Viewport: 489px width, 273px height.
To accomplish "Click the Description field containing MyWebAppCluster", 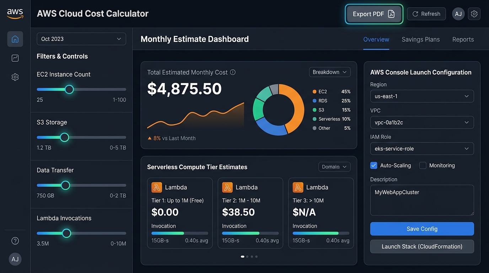I will pos(422,200).
